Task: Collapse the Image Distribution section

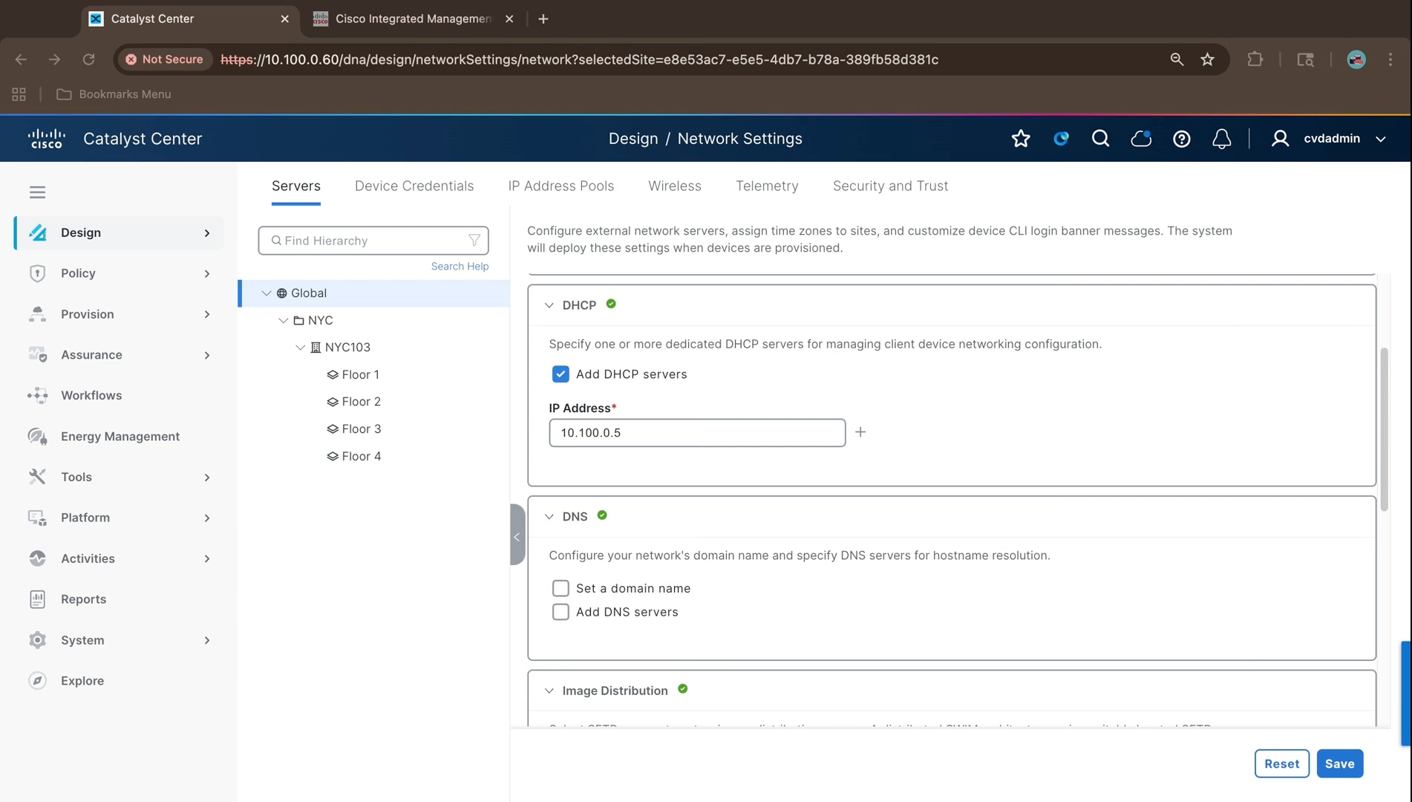Action: pos(549,691)
